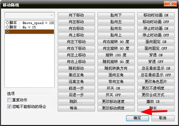
Task: Click 脸向下 button
Action: pyautogui.click(x=116, y=15)
